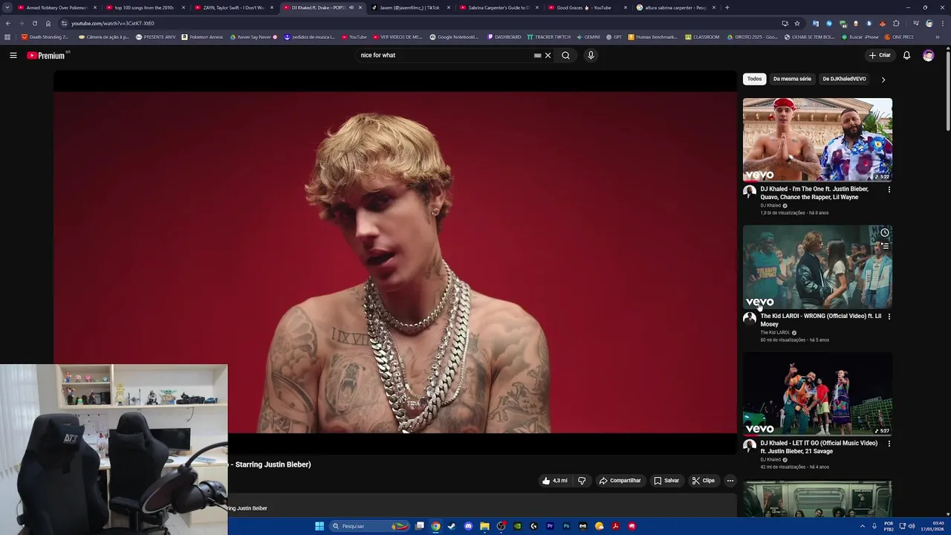
Task: Open options for The Kid LAROI WRONG video
Action: [x=889, y=317]
